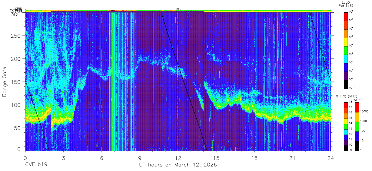Click the '24' hour tick on UT axis
372x171 pixels.
pos(331,158)
